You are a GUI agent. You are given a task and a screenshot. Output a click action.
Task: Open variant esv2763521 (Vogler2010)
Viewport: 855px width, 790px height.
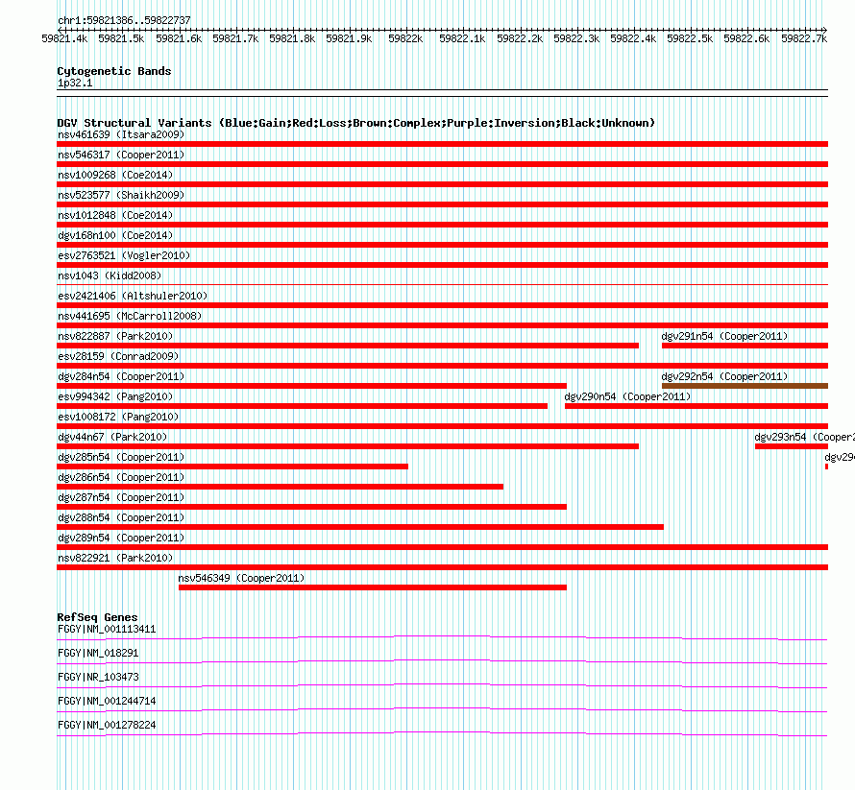pos(124,255)
